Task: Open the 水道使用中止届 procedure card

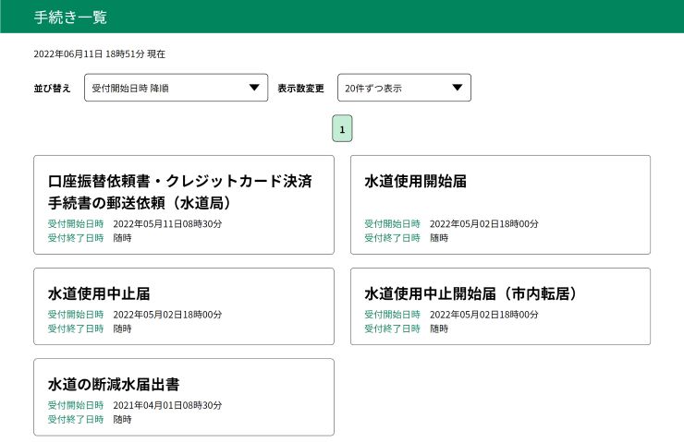Action: click(184, 306)
